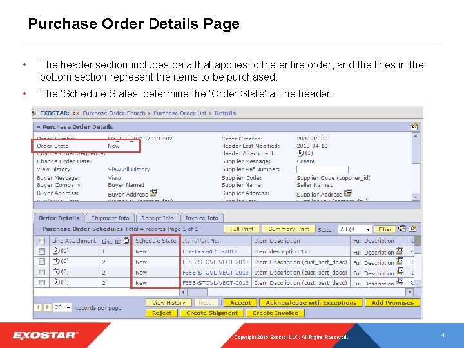Go to next page with pager right arrow
The width and height of the screenshot is (464, 348).
[x=47, y=307]
